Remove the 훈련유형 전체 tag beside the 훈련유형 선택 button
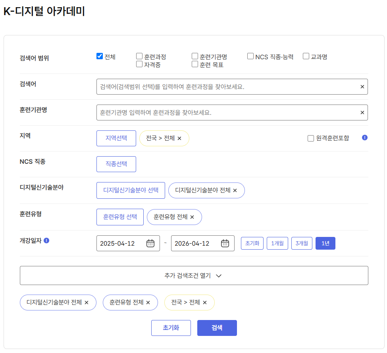 pyautogui.click(x=192, y=217)
